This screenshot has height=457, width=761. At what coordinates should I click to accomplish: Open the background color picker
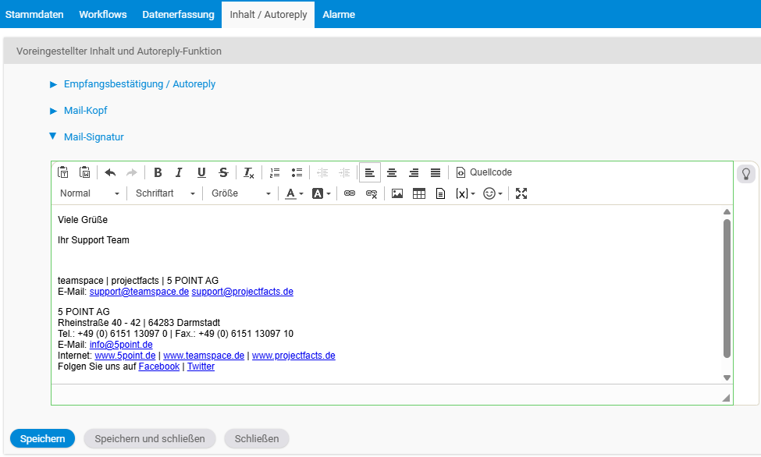pos(322,193)
